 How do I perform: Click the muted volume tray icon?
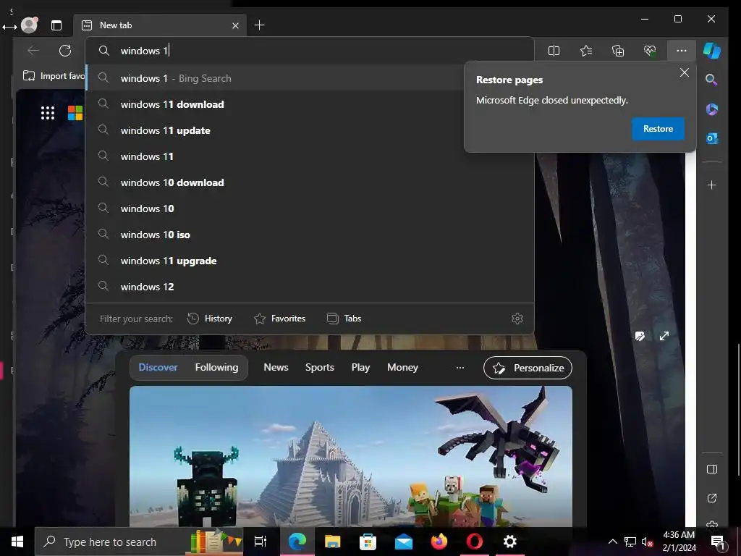click(x=647, y=542)
